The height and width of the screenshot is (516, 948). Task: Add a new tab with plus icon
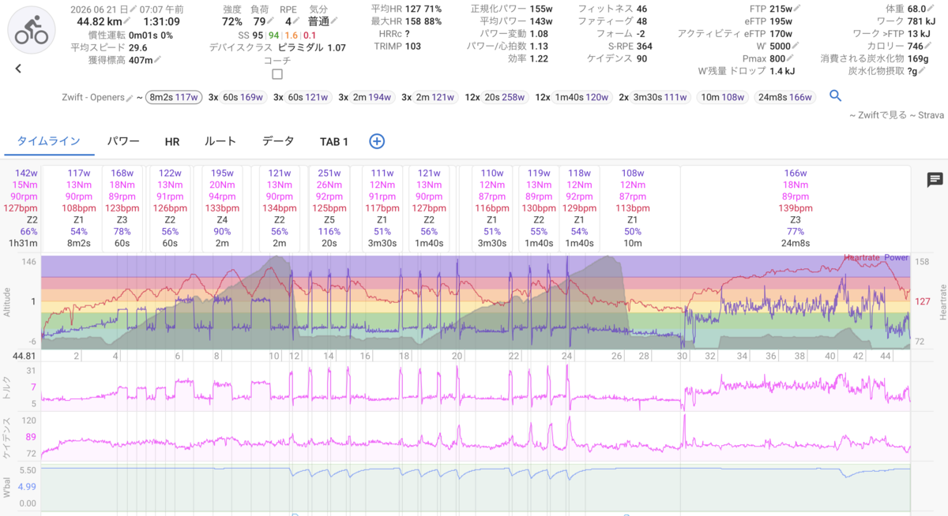377,141
